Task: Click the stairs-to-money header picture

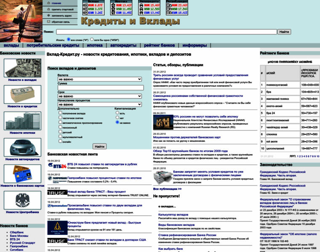Action: (21, 21)
